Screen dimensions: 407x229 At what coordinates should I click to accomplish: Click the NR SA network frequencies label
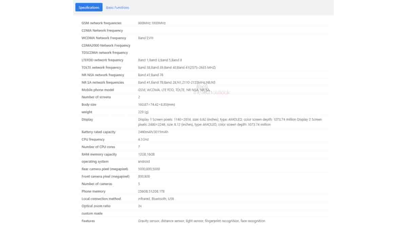pyautogui.click(x=103, y=82)
